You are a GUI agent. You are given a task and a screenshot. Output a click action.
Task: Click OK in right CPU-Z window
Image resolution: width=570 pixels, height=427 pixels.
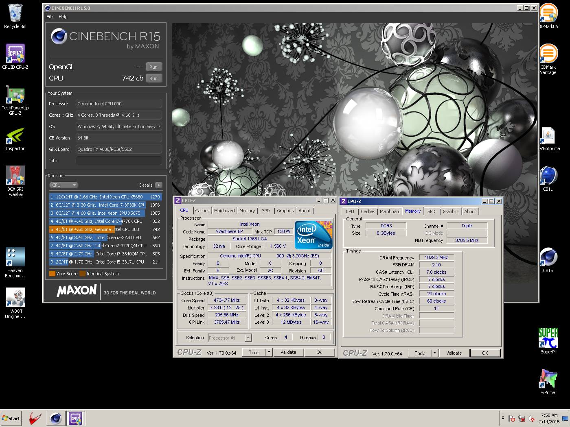pos(485,353)
